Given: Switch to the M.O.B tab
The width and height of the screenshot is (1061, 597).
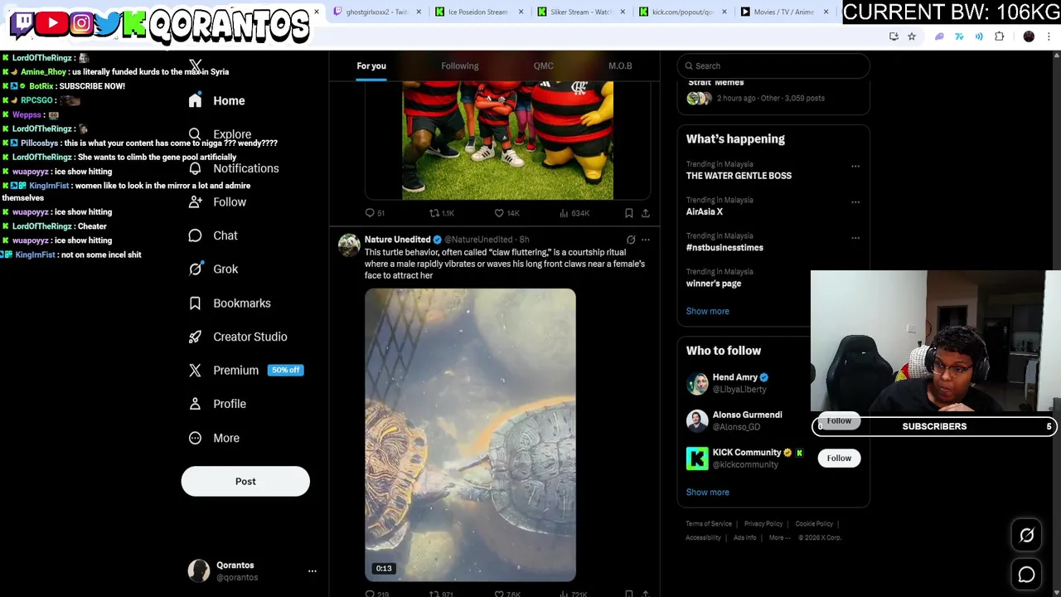Looking at the screenshot, I should click(x=620, y=66).
